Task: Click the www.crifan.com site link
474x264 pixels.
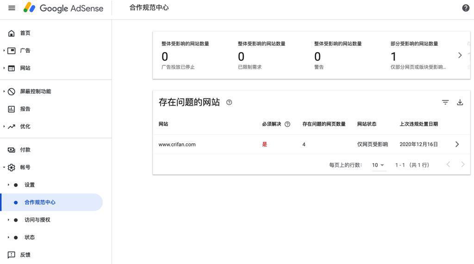Action: pos(177,144)
